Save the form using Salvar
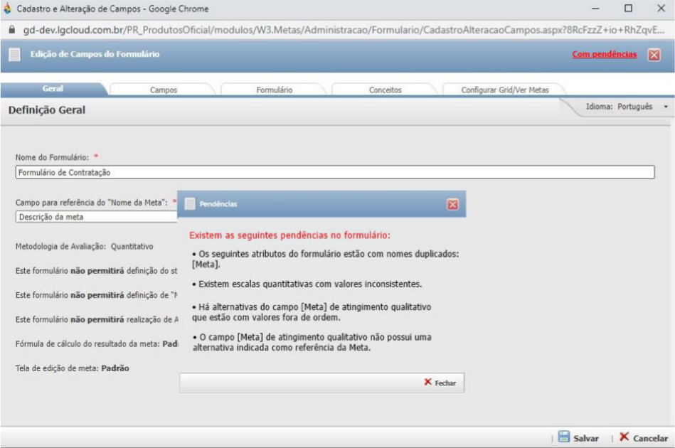Screen dimensions: 675x448 point(578,438)
